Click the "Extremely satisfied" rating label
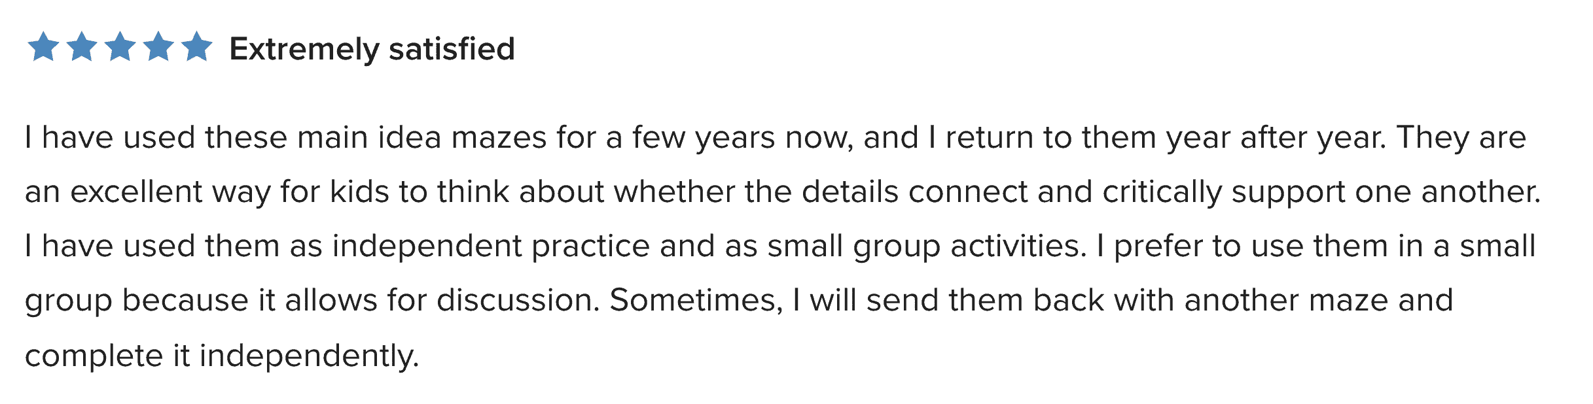 point(372,50)
